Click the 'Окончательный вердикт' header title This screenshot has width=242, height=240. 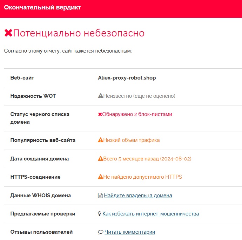click(42, 7)
